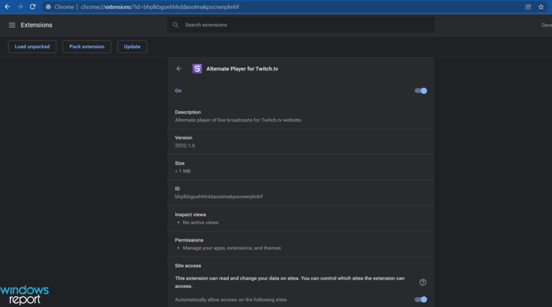The width and height of the screenshot is (552, 307).
Task: Share this page via address bar icon
Action: (x=528, y=7)
